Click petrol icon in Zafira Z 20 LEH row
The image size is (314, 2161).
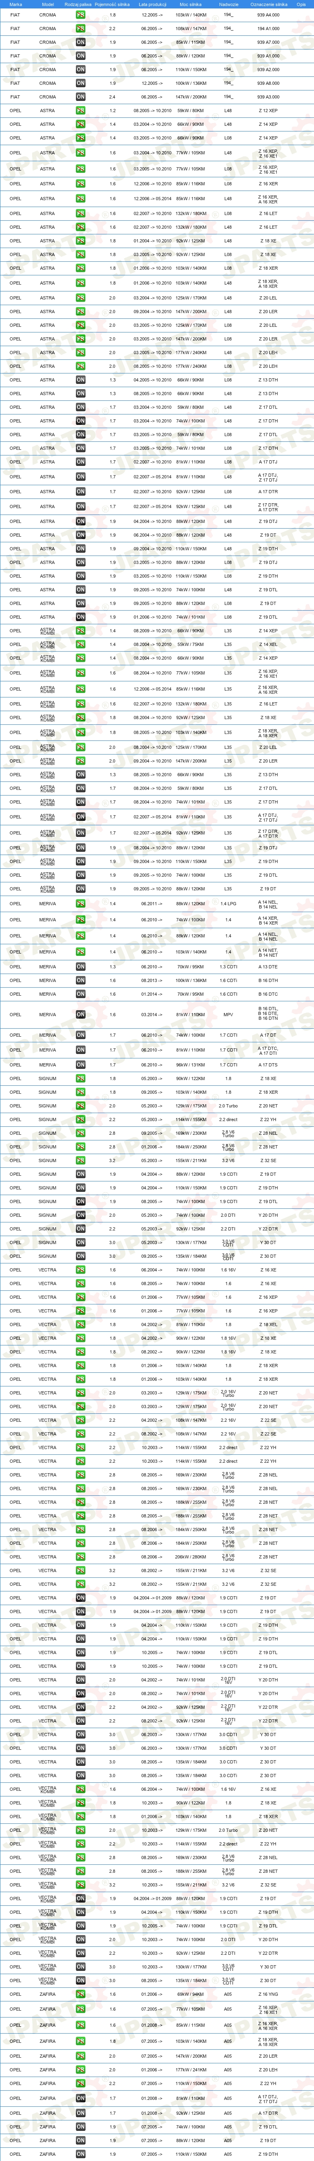coord(80,2070)
